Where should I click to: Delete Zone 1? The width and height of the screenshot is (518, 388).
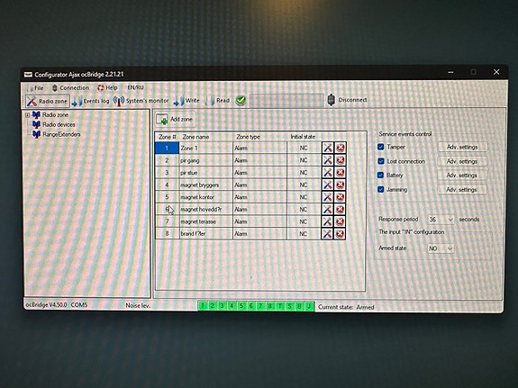tap(341, 148)
